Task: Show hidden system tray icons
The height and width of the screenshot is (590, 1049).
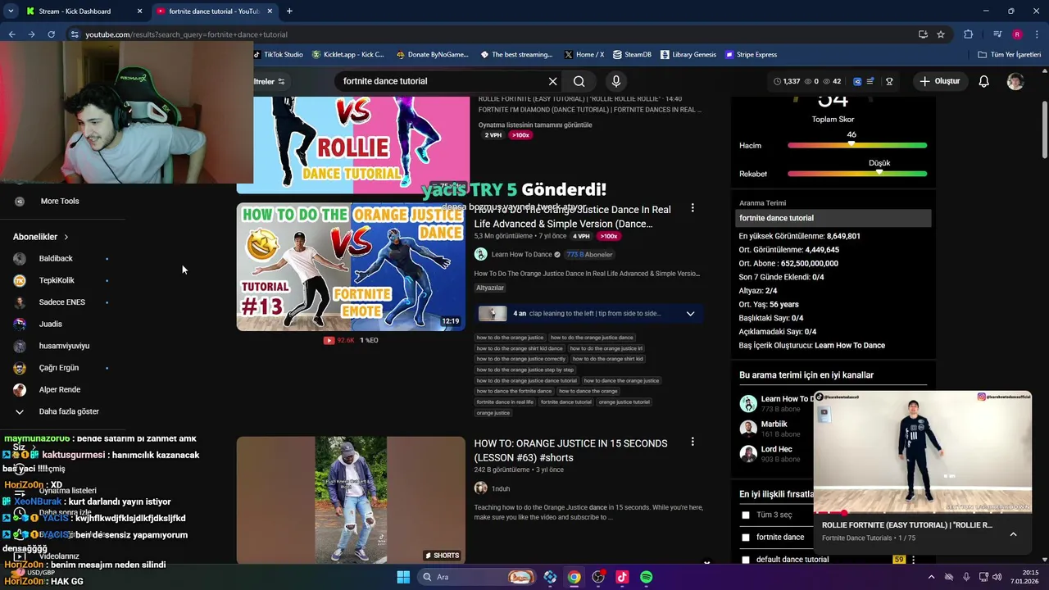Action: [931, 577]
